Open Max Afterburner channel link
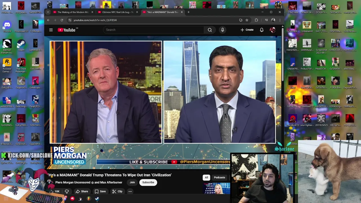The width and height of the screenshot is (361, 203). [111, 182]
